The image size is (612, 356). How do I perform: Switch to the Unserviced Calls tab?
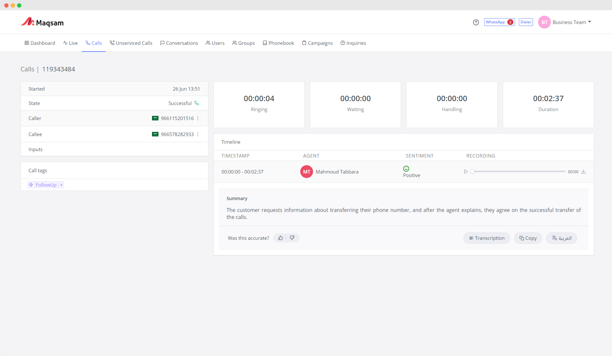131,43
